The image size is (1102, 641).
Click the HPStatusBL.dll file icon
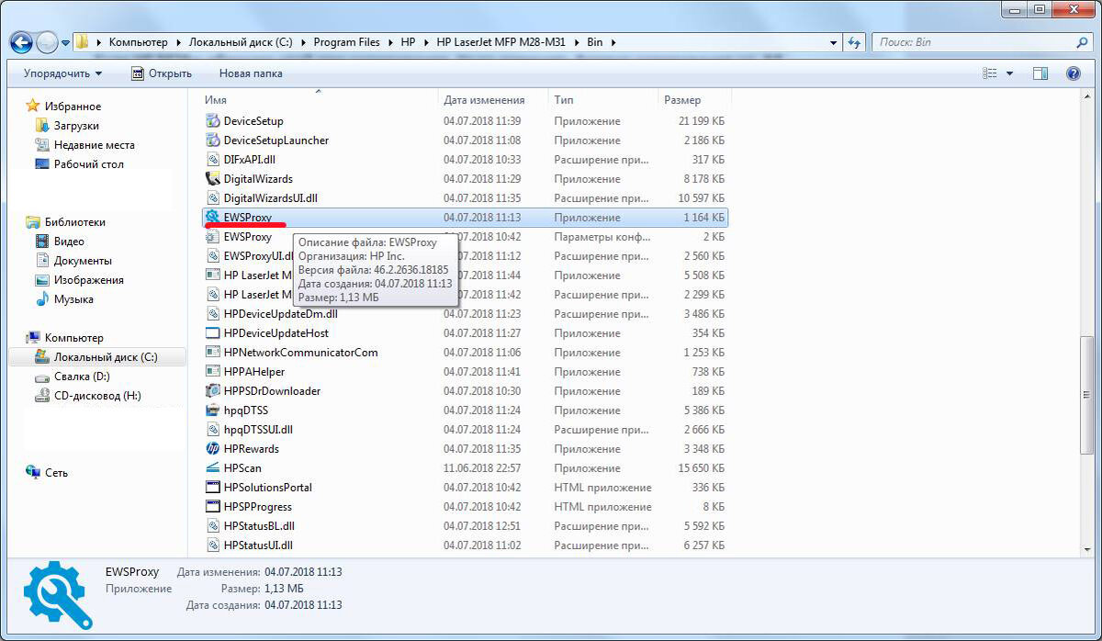click(212, 526)
